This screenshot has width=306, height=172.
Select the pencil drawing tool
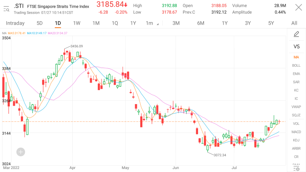pos(296,34)
